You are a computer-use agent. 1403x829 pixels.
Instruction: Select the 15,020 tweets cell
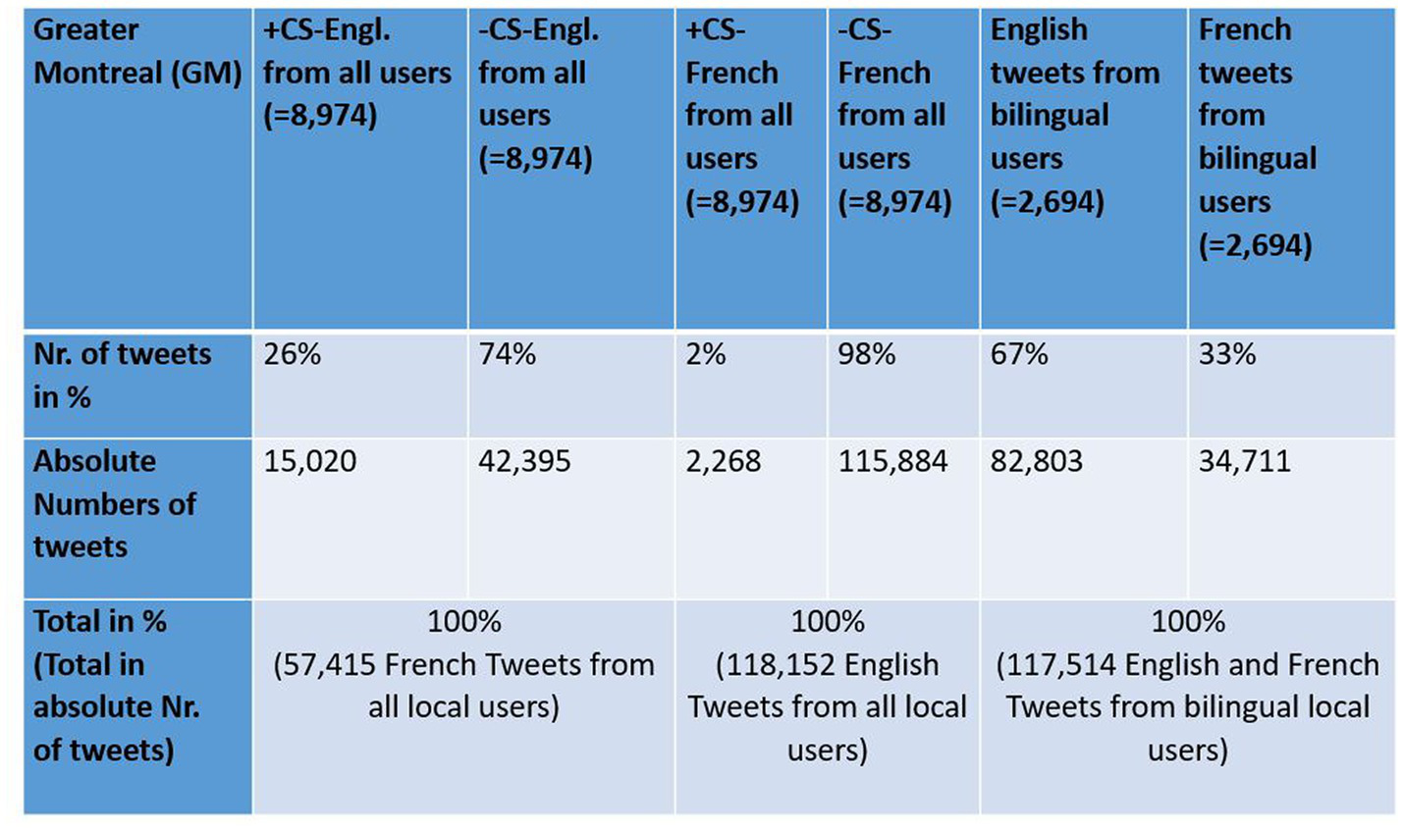pos(310,462)
